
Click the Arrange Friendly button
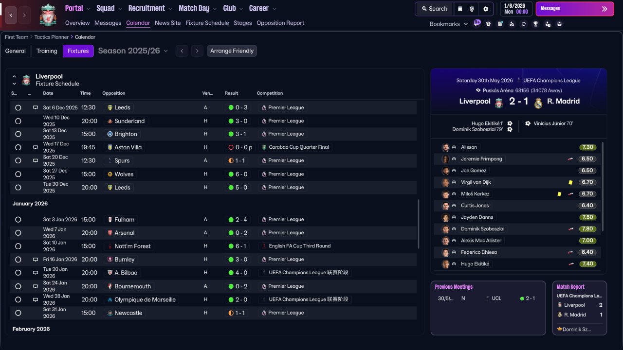(x=232, y=51)
